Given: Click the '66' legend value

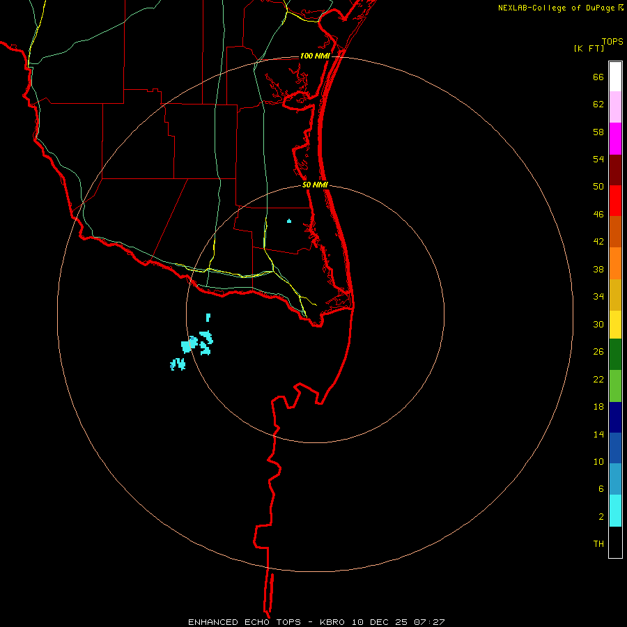Looking at the screenshot, I should tap(598, 77).
